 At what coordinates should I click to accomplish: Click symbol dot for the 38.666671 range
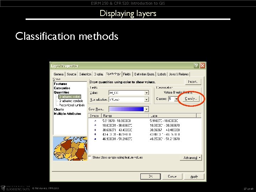tap(95, 130)
